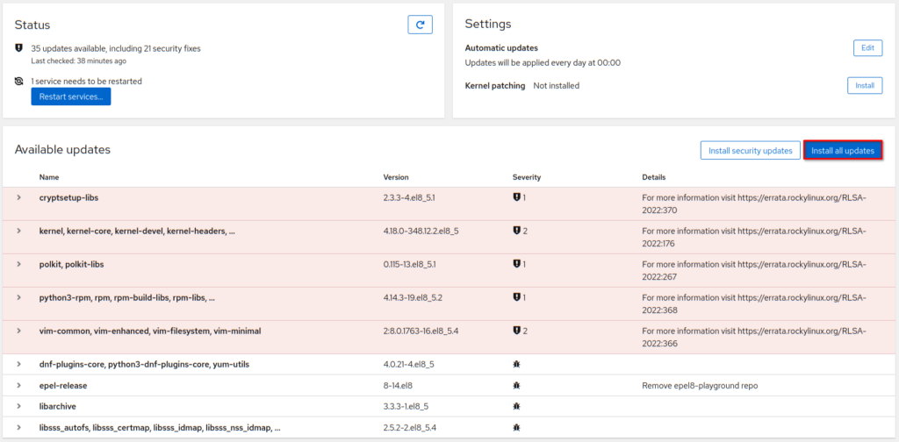Click the bug icon for epel-release

click(516, 386)
